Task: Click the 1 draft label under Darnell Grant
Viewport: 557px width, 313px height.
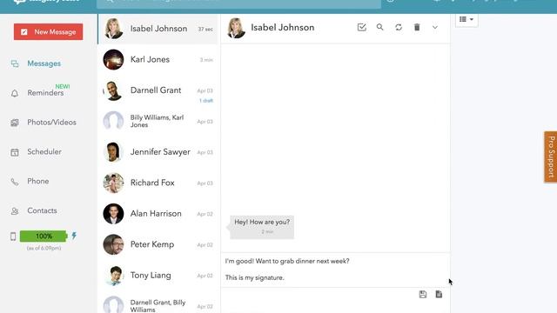Action: pyautogui.click(x=206, y=101)
